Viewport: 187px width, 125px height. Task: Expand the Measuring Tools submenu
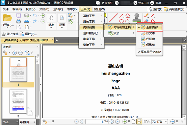(91, 39)
